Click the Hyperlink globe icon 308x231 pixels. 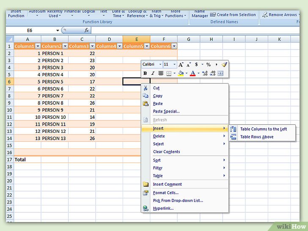146,208
